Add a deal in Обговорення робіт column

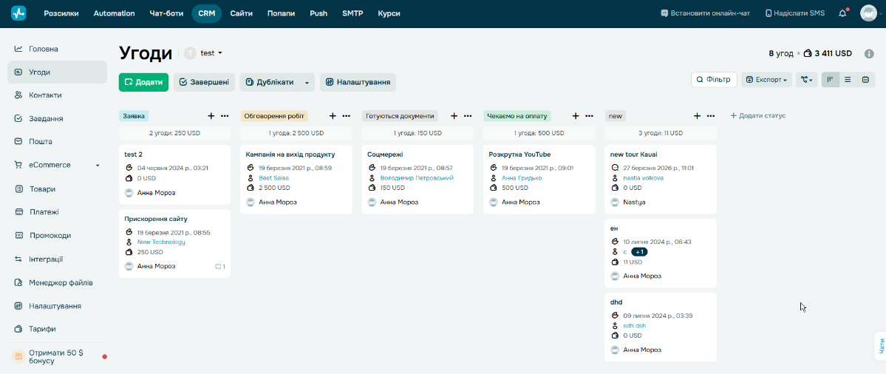tap(333, 116)
